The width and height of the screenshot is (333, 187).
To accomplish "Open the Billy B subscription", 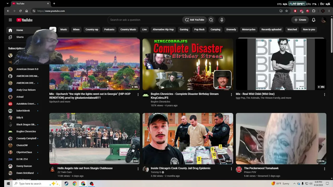I will pyautogui.click(x=24, y=118).
